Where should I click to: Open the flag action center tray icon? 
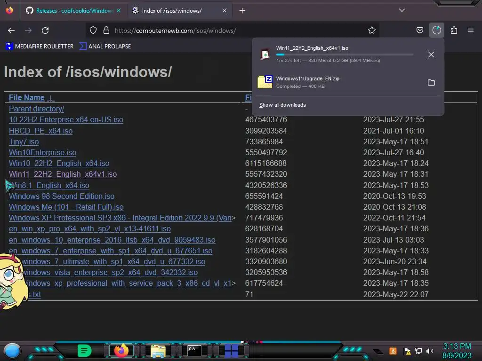(x=407, y=351)
